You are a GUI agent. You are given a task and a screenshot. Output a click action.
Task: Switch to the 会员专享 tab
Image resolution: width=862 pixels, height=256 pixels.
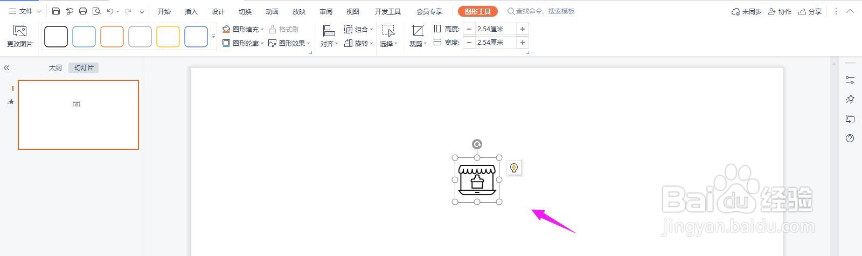[429, 11]
